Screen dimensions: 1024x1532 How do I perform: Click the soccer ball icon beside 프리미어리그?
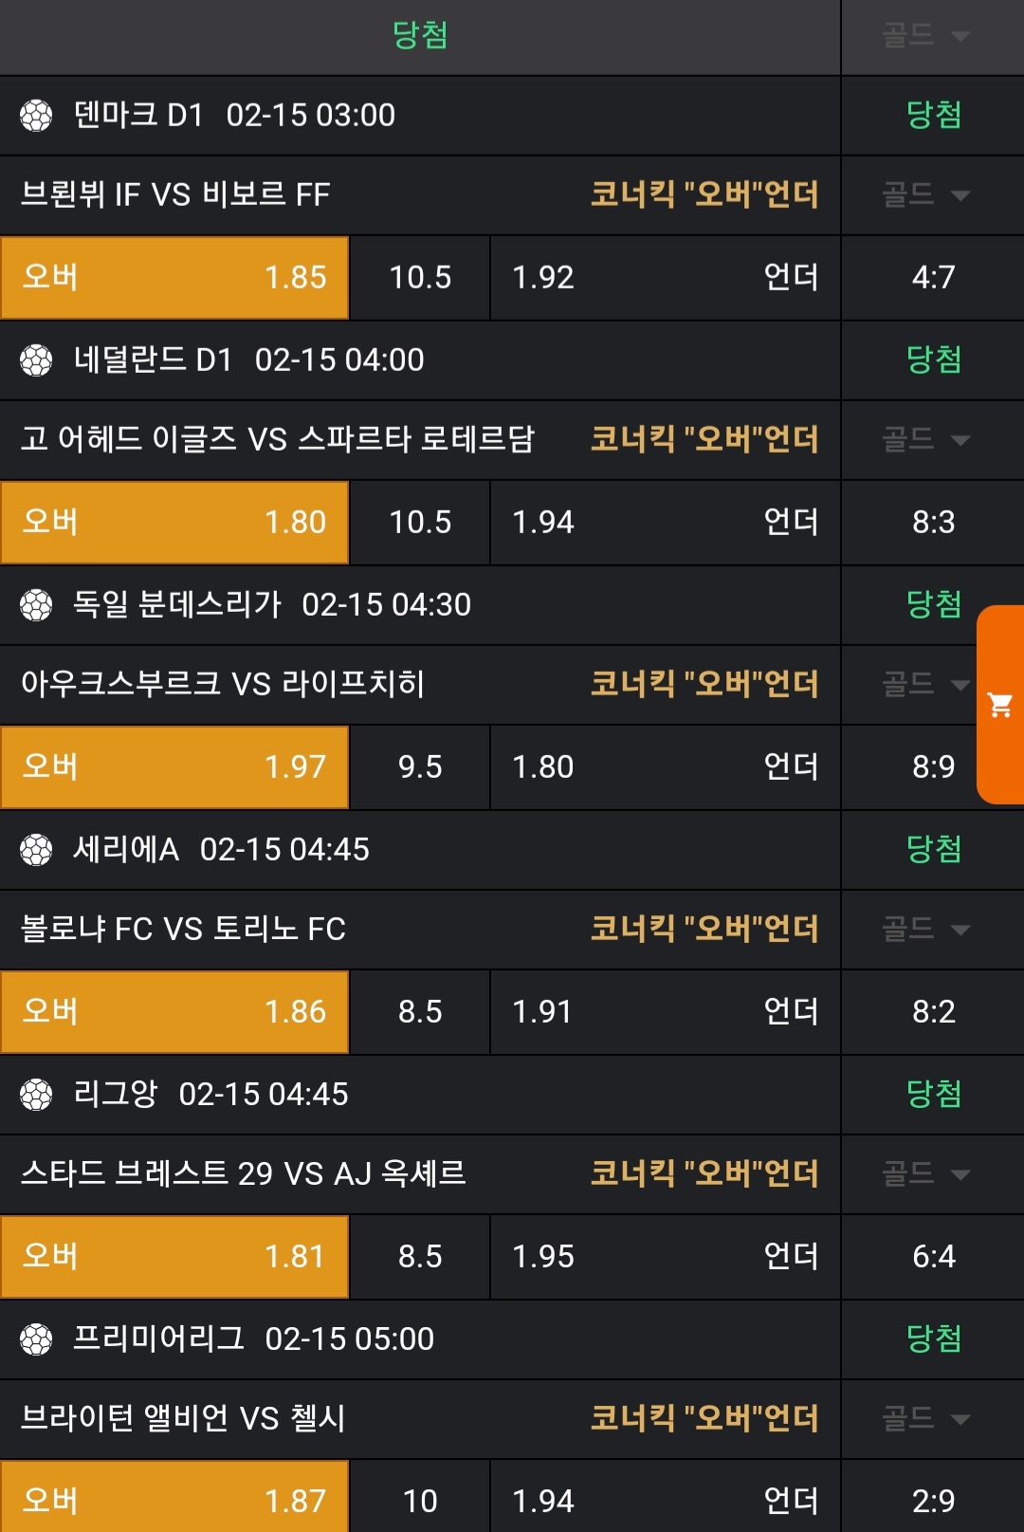click(x=36, y=1339)
